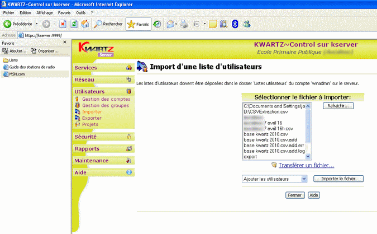377x234 pixels.
Task: Expand the Services menu section
Action: 103,68
